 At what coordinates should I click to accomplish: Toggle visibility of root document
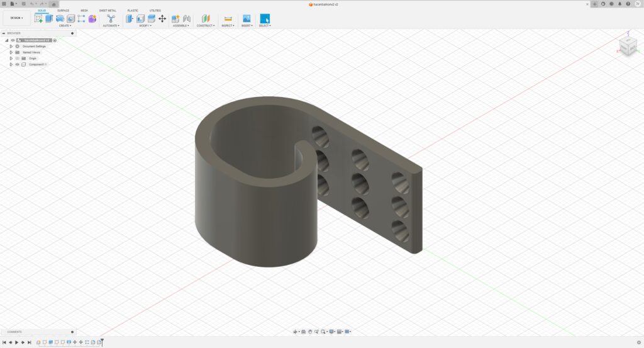13,40
